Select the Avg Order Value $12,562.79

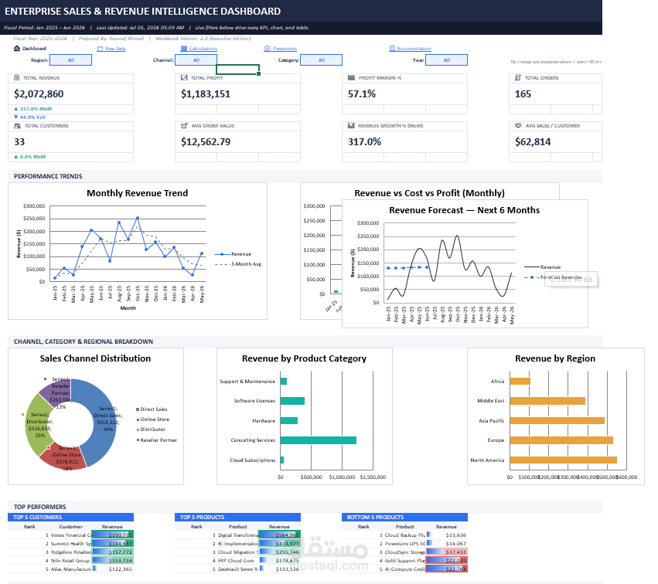click(206, 141)
